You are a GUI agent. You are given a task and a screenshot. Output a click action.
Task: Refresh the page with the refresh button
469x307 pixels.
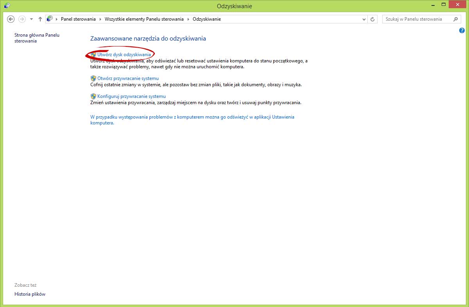tap(373, 19)
